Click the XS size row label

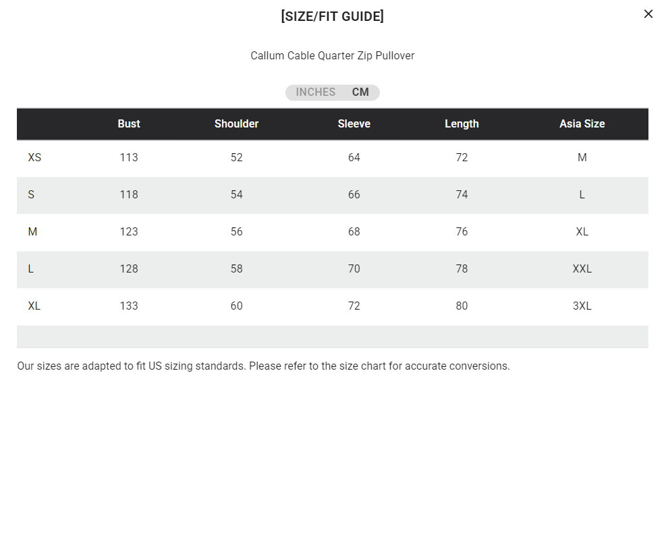pyautogui.click(x=34, y=158)
